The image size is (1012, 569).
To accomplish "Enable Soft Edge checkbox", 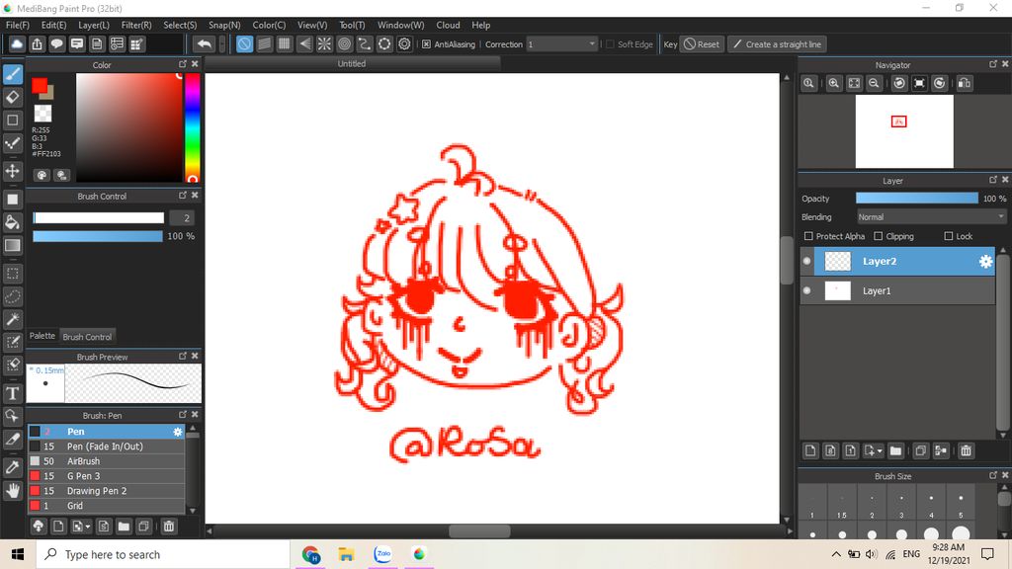I will tap(610, 44).
